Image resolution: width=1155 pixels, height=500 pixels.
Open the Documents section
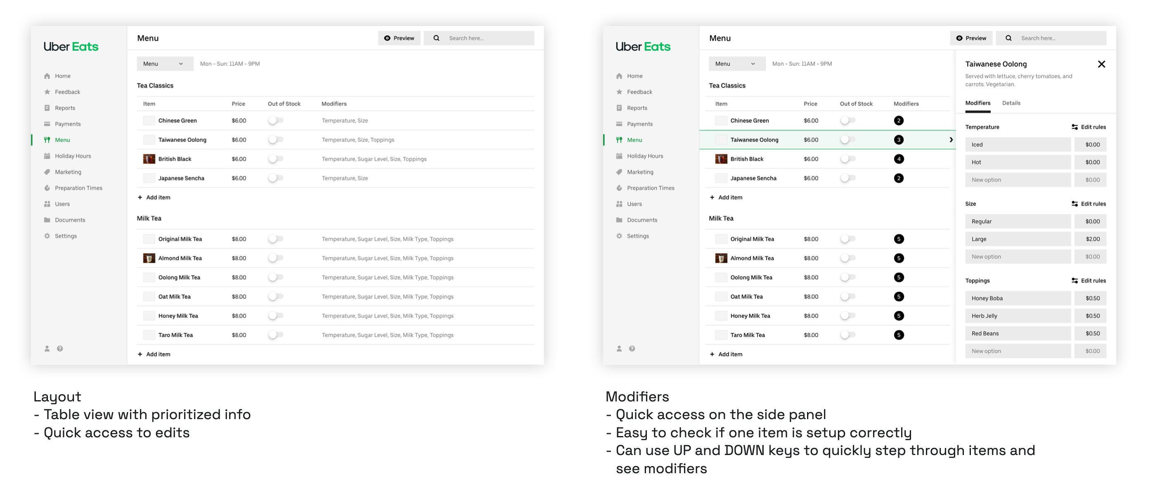(70, 219)
